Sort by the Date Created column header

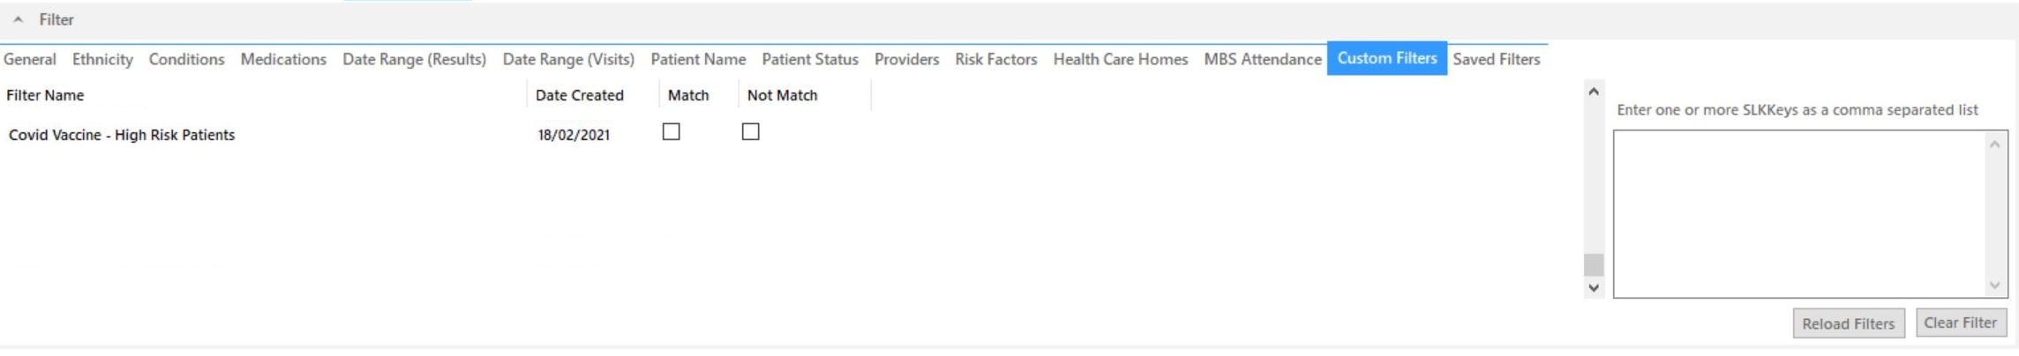click(x=579, y=95)
